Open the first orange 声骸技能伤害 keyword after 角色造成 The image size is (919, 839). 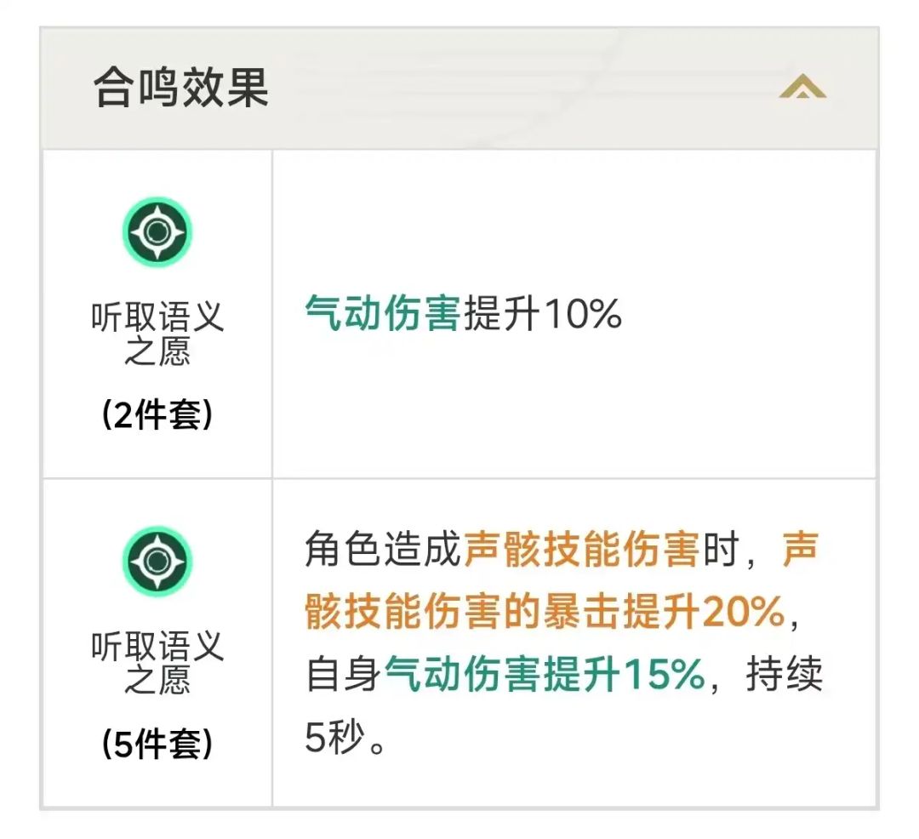(581, 550)
